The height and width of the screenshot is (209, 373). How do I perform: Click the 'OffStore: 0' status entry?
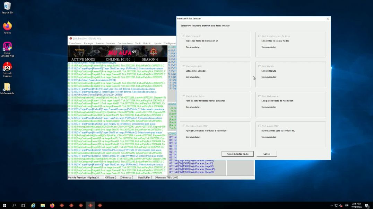pyautogui.click(x=111, y=178)
